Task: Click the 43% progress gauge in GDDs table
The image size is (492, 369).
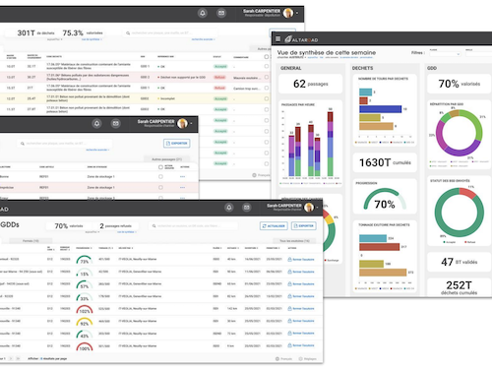Action: tap(85, 335)
